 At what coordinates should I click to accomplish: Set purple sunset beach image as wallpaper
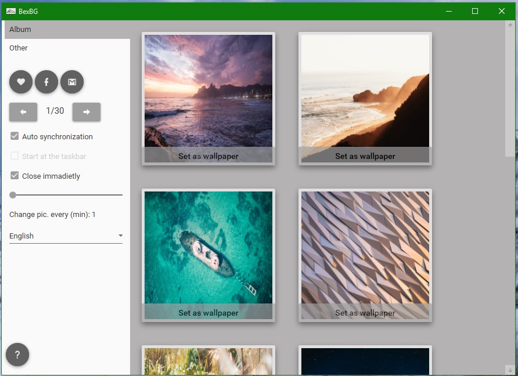pyautogui.click(x=208, y=156)
